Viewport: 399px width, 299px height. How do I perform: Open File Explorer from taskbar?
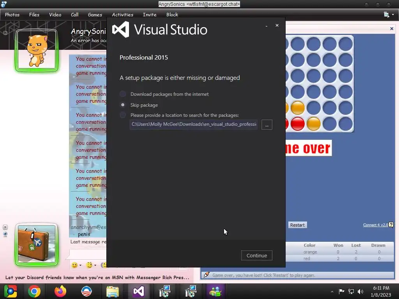click(113, 291)
